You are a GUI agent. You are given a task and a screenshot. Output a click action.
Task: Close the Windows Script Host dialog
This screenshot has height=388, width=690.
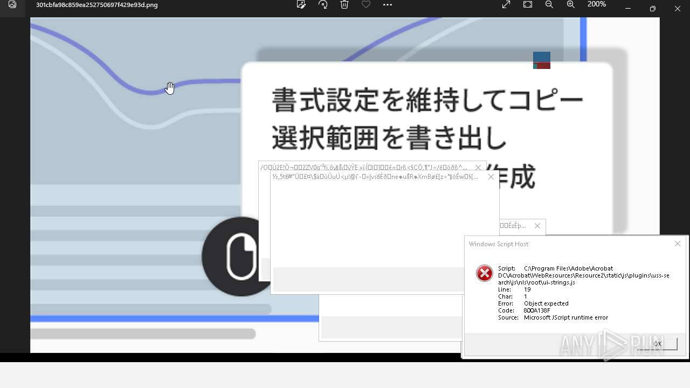tap(678, 244)
